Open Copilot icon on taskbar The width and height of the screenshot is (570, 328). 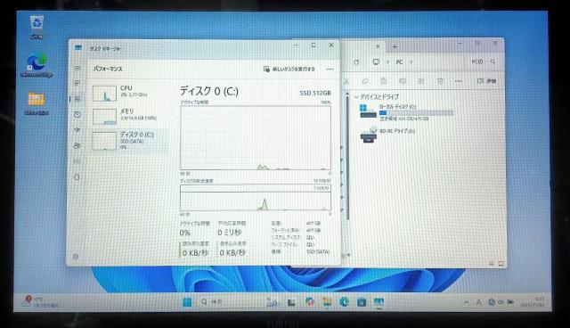click(310, 302)
